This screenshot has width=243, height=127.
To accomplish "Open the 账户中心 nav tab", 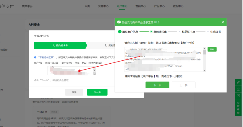I will 122,6.
